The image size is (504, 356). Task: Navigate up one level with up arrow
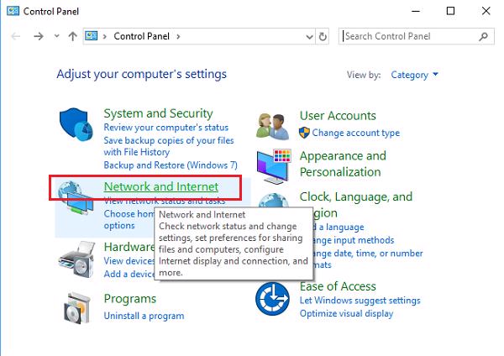click(x=73, y=37)
